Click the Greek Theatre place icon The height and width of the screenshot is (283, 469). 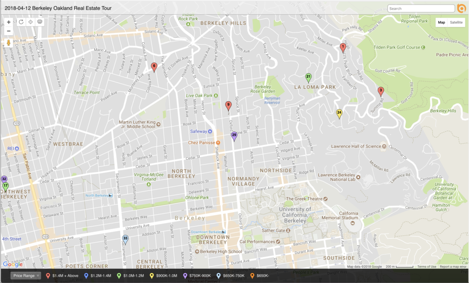click(326, 199)
